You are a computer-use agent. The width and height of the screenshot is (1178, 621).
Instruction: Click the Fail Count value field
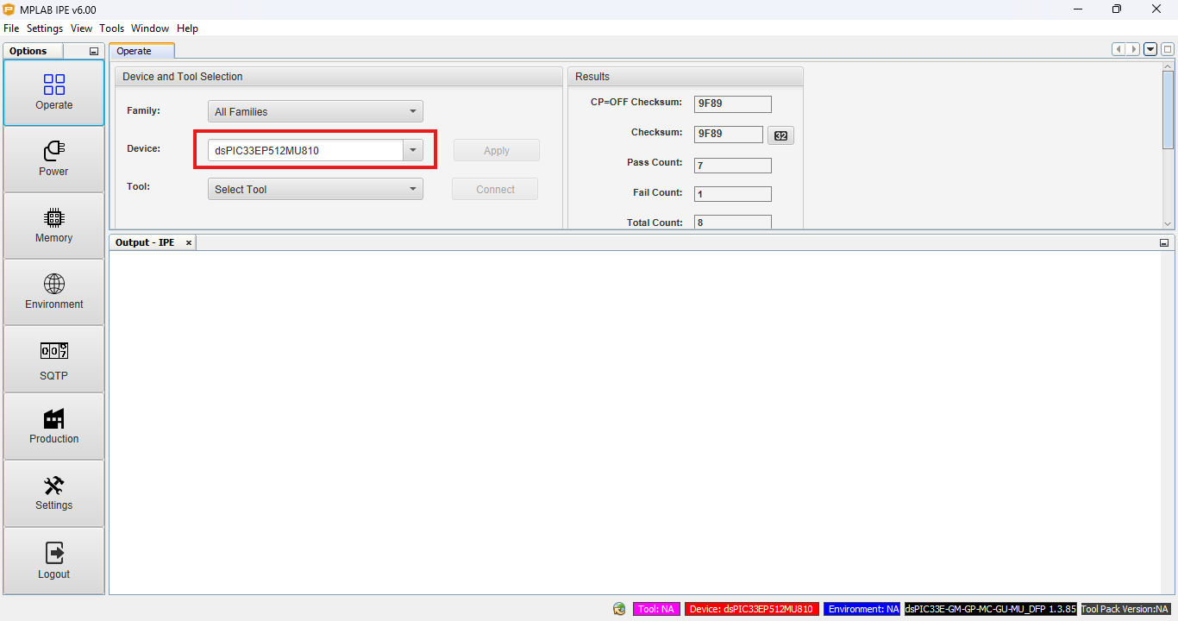point(733,194)
